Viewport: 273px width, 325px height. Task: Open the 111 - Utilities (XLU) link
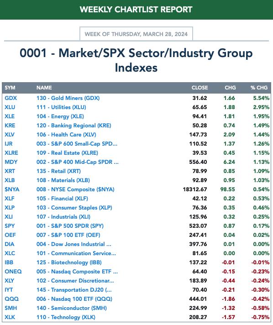pyautogui.click(x=61, y=107)
